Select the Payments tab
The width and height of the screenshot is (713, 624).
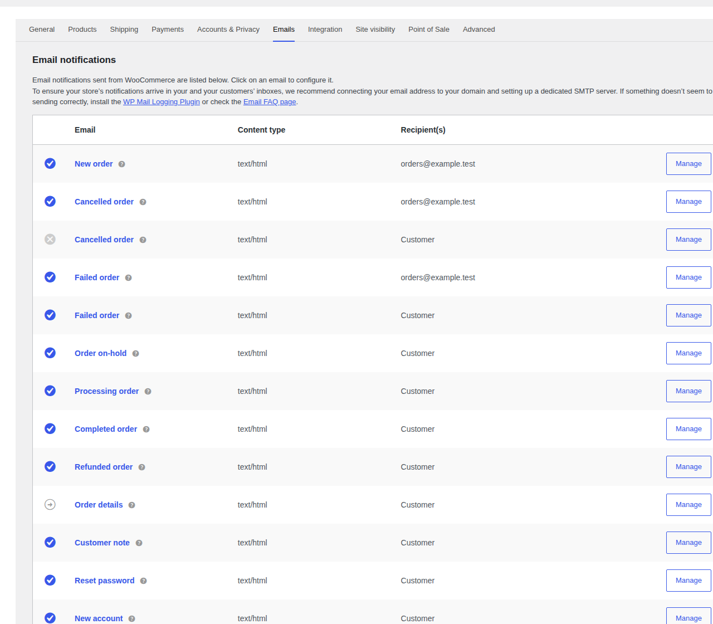coord(168,30)
